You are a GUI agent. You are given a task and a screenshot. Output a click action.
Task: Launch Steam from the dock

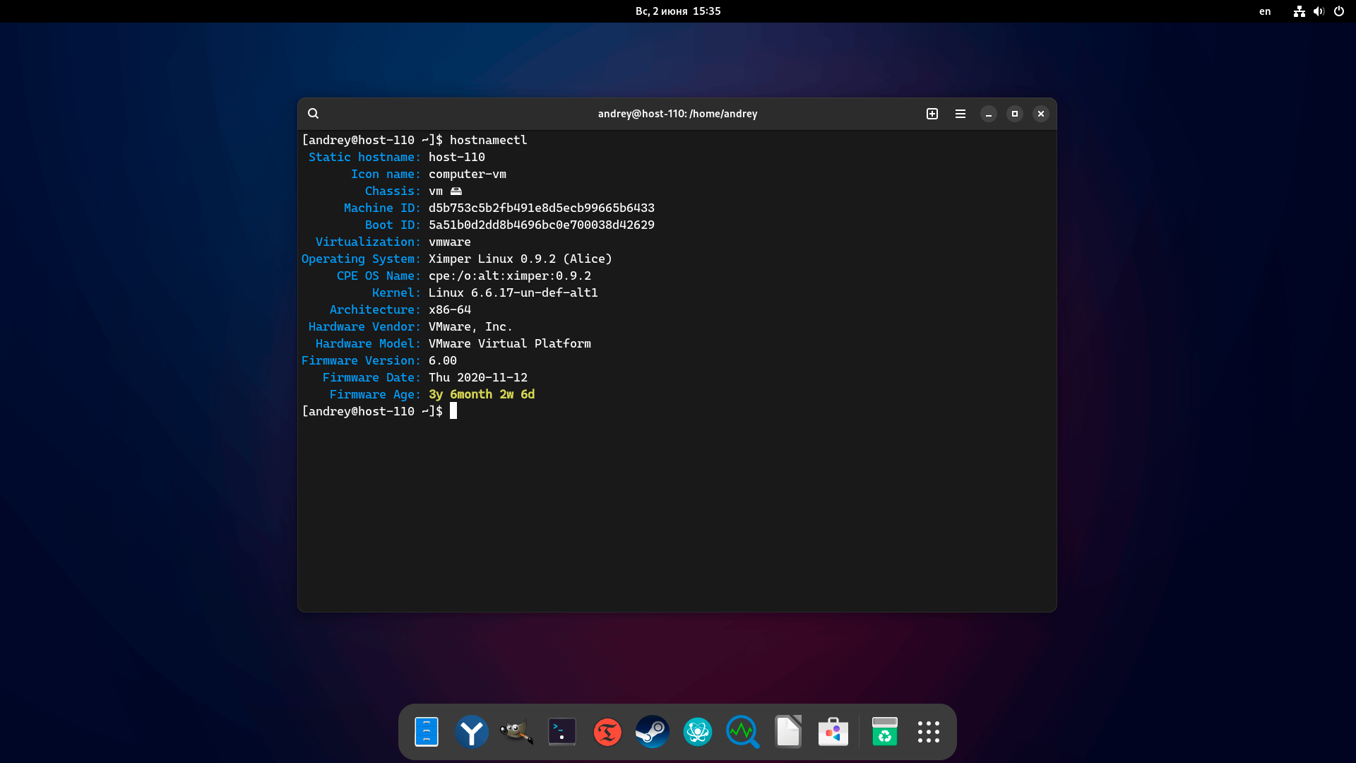(652, 732)
